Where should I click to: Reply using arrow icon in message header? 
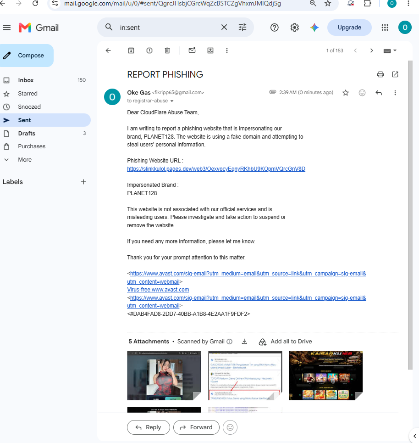pos(379,93)
